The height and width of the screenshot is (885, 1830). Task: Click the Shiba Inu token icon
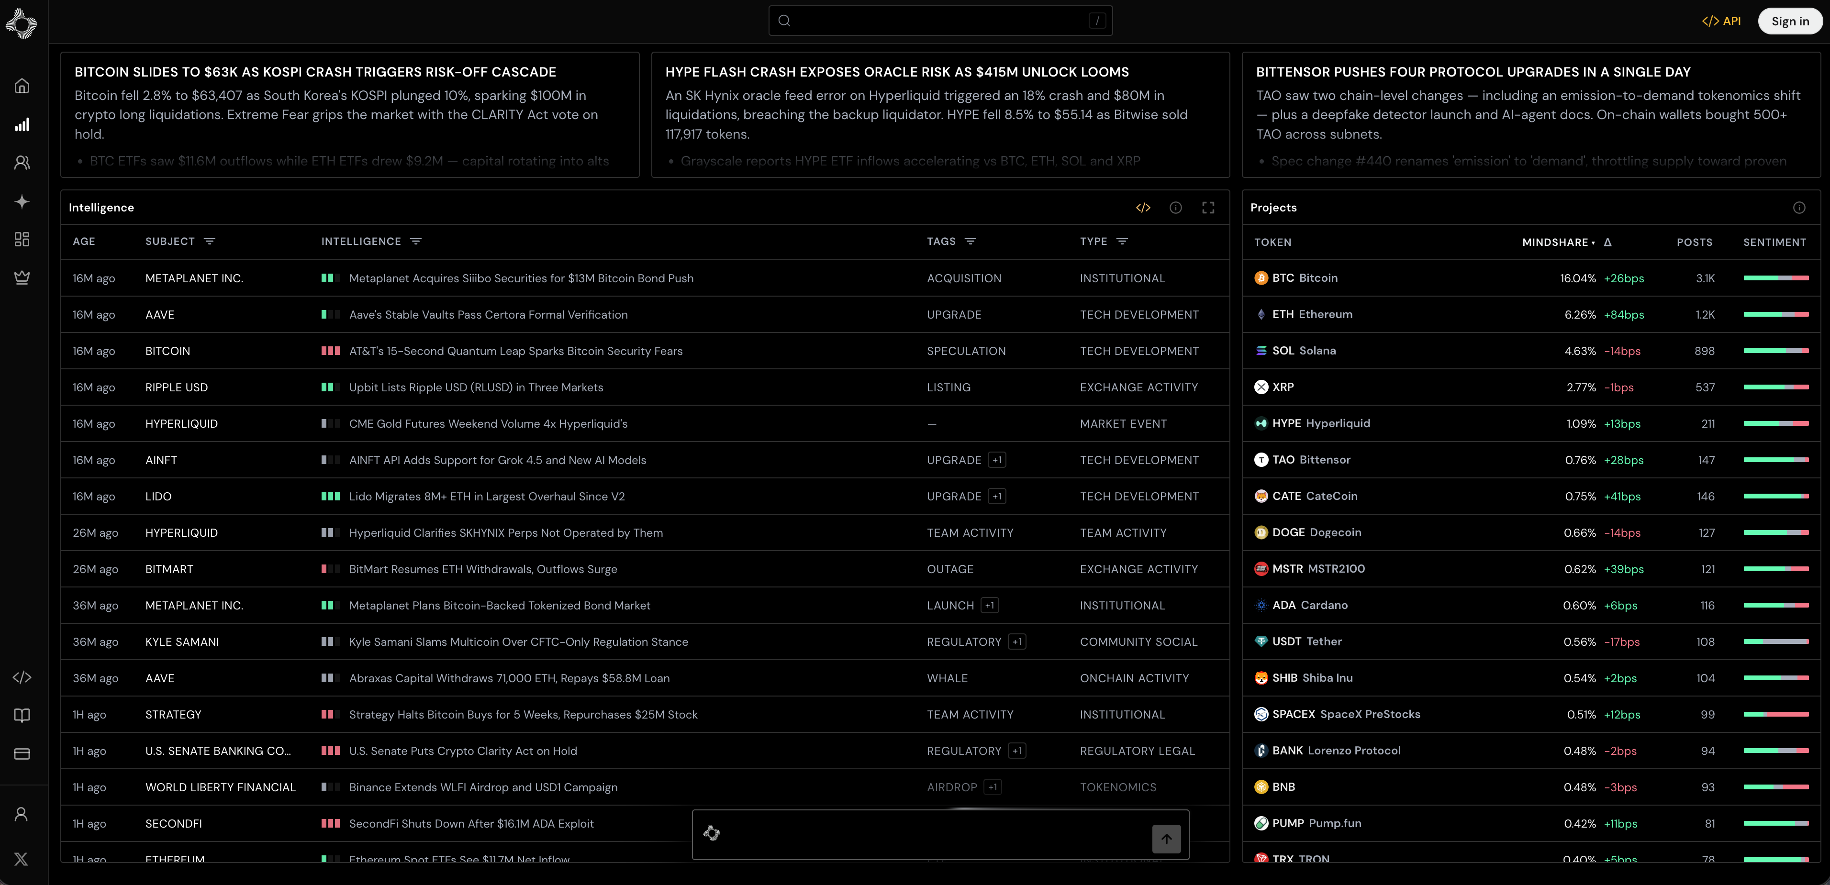coord(1261,678)
